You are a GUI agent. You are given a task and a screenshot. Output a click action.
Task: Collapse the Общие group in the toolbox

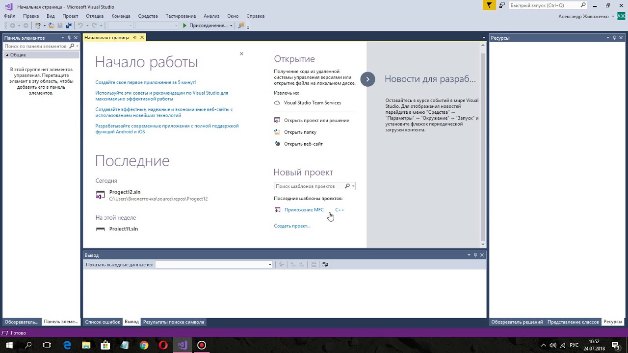pyautogui.click(x=7, y=55)
